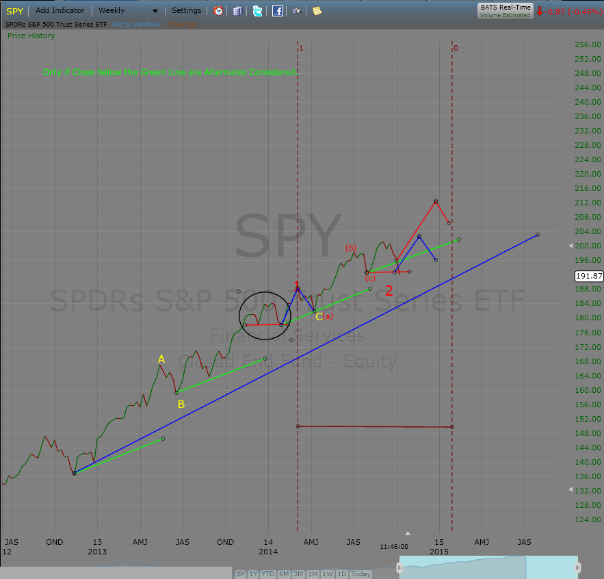604x579 pixels.
Task: Select the 5Y range button
Action: tap(241, 574)
